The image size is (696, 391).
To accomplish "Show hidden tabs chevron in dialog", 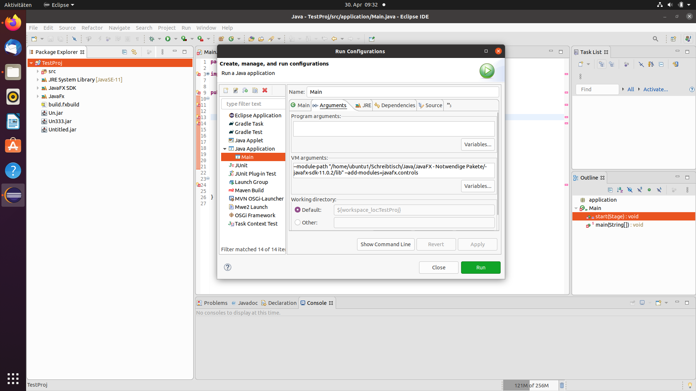I will pos(449,105).
